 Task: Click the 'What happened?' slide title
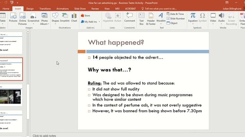(116, 42)
